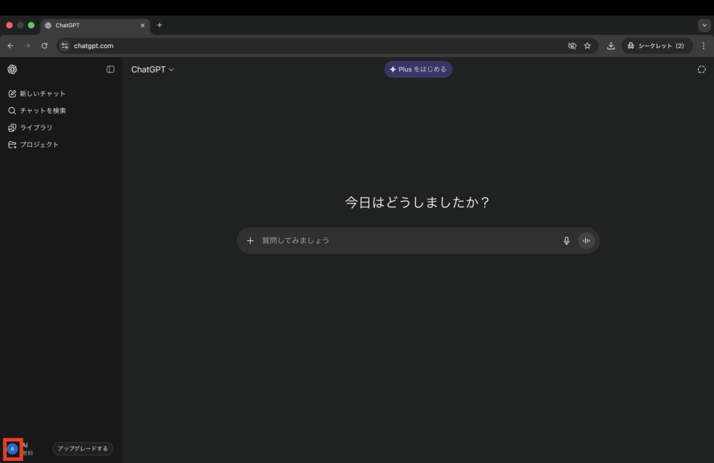Click the ChatGPT logo in sidebar

click(x=13, y=70)
